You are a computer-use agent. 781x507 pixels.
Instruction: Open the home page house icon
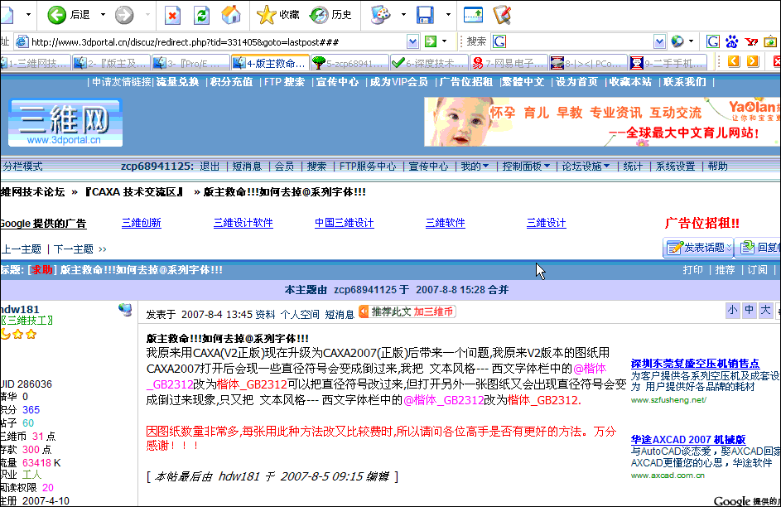[x=231, y=15]
